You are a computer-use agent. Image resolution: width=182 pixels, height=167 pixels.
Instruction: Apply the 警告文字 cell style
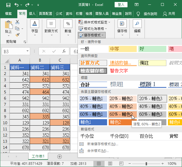tap(123, 71)
